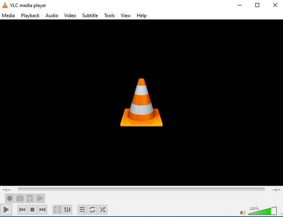Click the VLC cone icon in title bar
The image size is (283, 217).
tap(5, 5)
